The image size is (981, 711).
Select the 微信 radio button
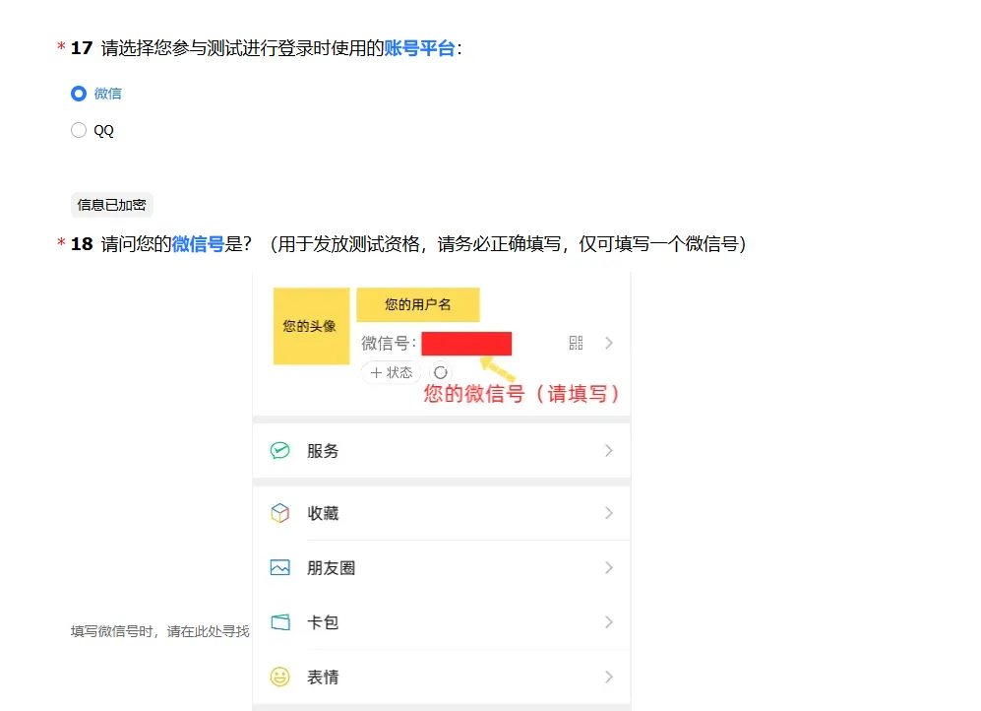[79, 94]
